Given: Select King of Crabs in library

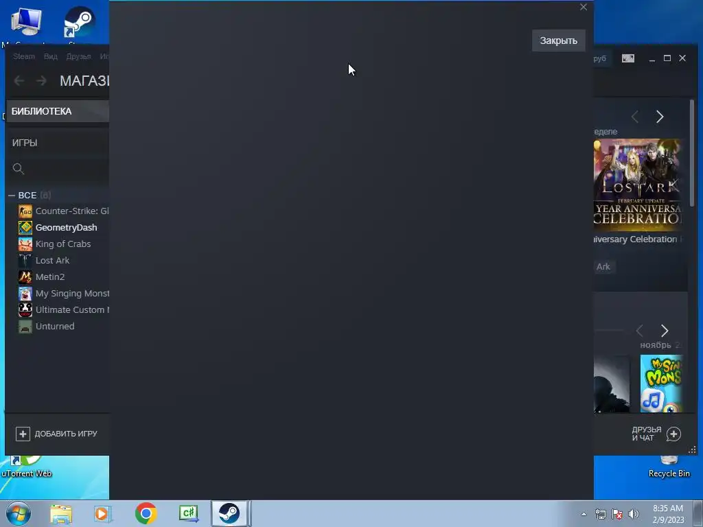Looking at the screenshot, I should pyautogui.click(x=63, y=244).
